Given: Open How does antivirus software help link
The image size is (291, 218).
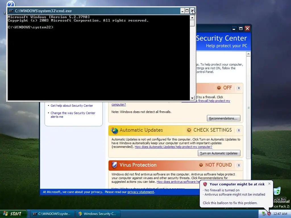Looking at the screenshot, I should [178, 182].
